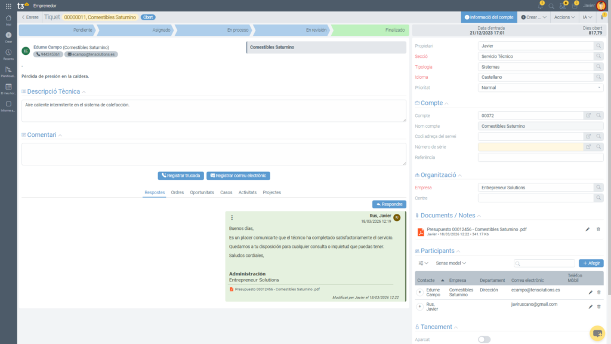Expand the Sense model dropdown
The height and width of the screenshot is (344, 611).
(x=450, y=263)
